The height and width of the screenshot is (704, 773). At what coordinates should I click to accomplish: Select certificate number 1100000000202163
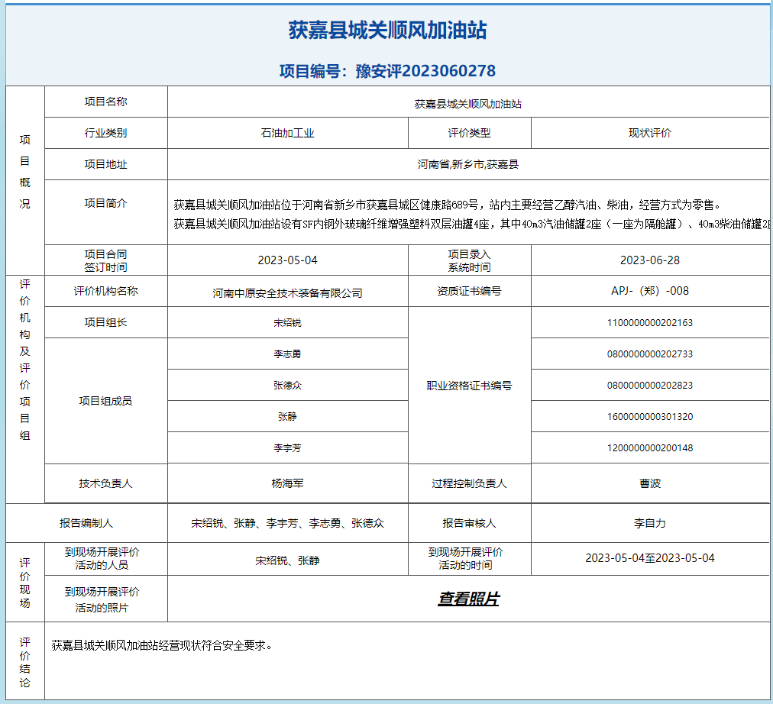pos(650,323)
